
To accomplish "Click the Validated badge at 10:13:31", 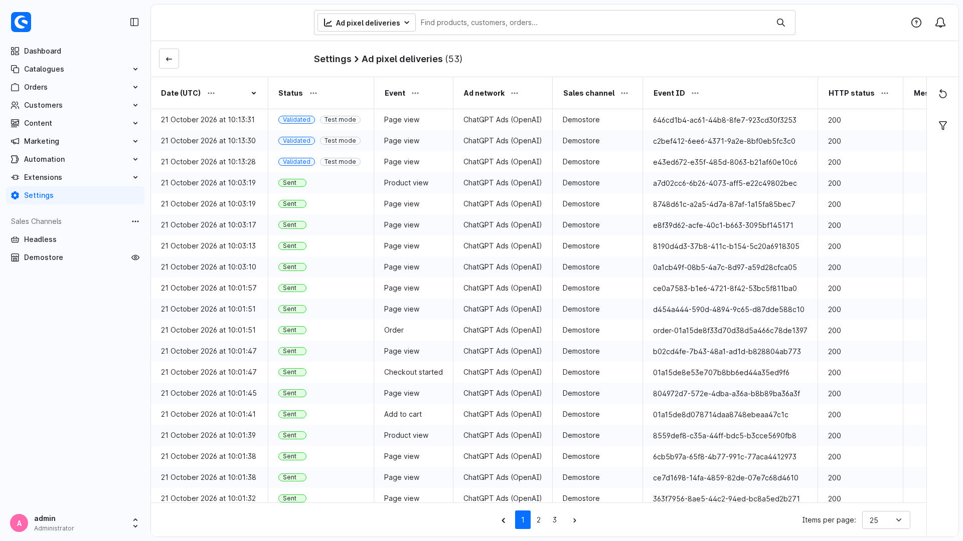I will coord(296,120).
